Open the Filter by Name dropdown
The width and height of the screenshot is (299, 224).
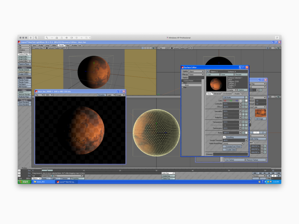[x=196, y=74]
